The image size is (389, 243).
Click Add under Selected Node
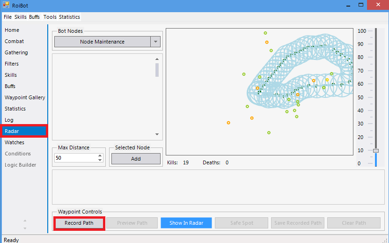[x=136, y=159]
